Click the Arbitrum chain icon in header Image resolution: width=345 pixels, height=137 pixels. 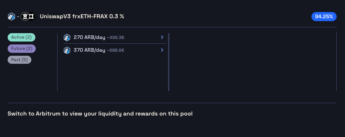tap(11, 16)
